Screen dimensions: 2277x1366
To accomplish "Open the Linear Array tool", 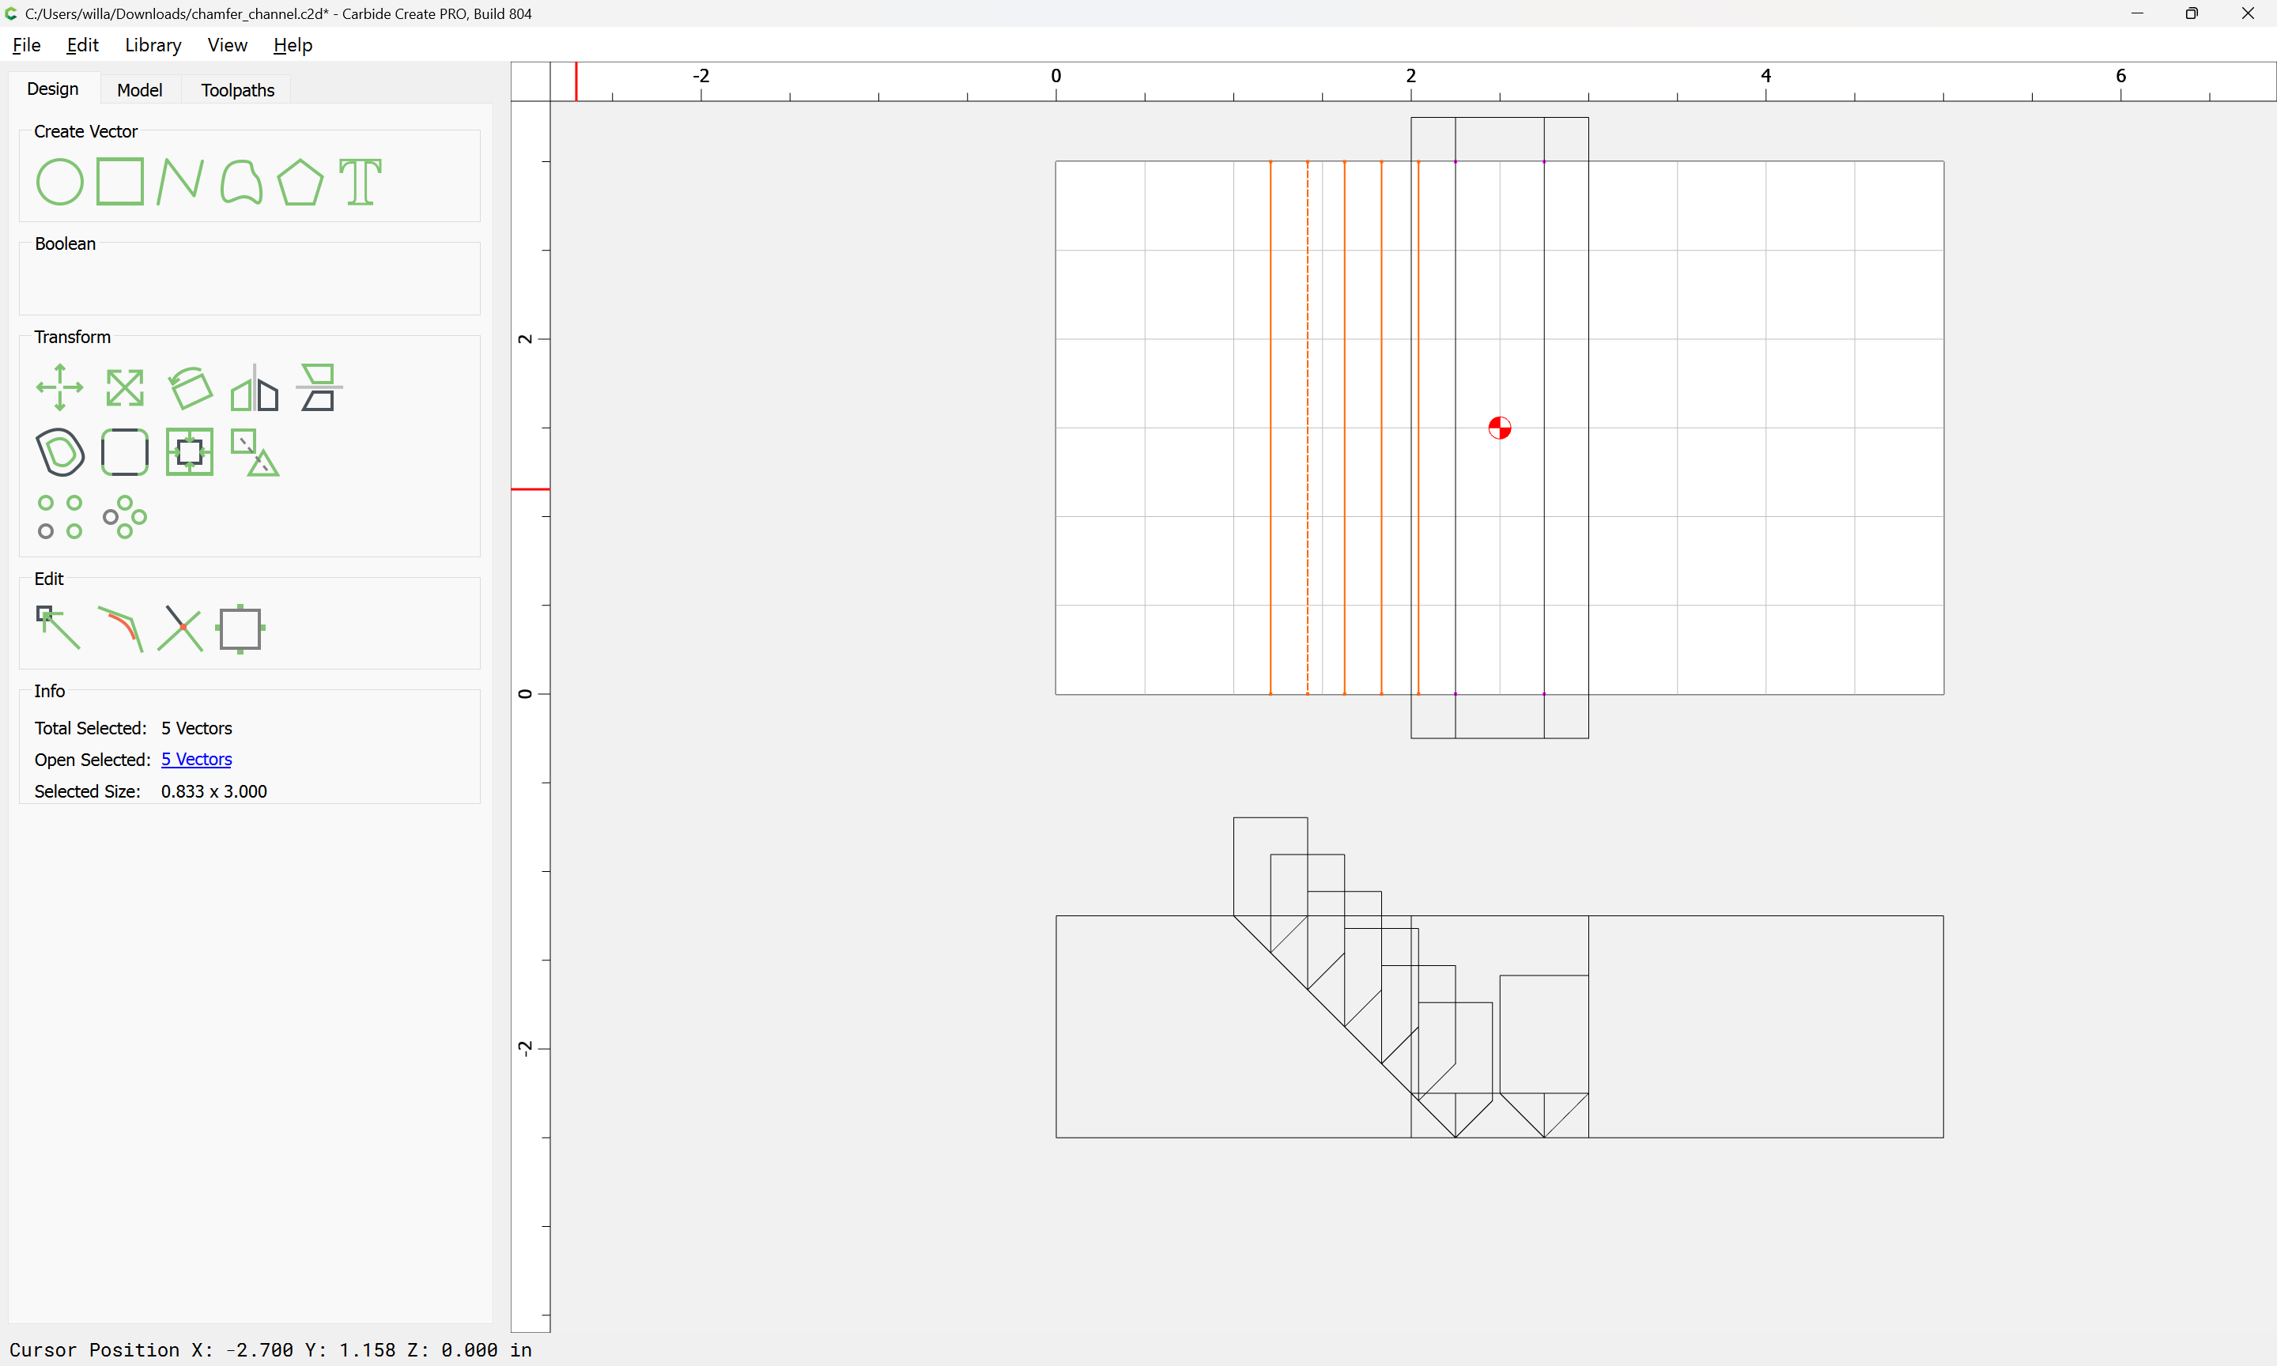I will (60, 516).
